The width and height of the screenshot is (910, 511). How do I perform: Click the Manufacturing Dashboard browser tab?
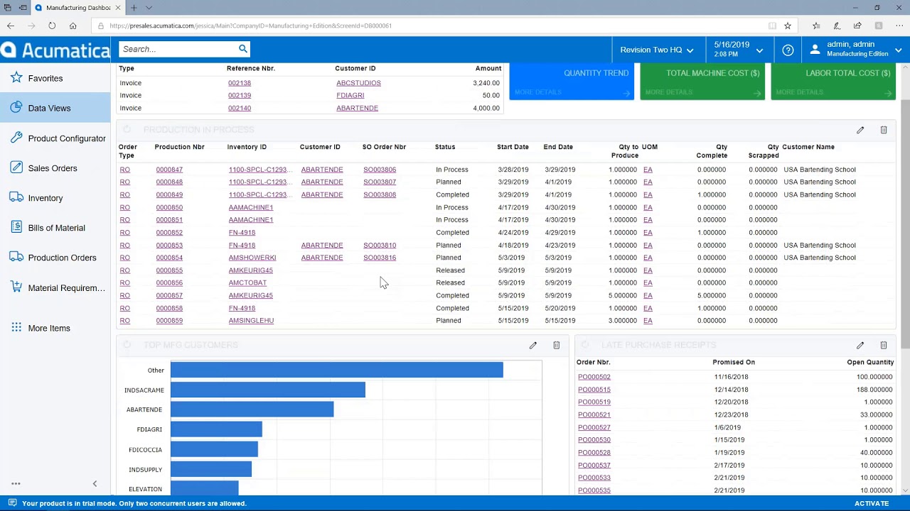(x=77, y=8)
